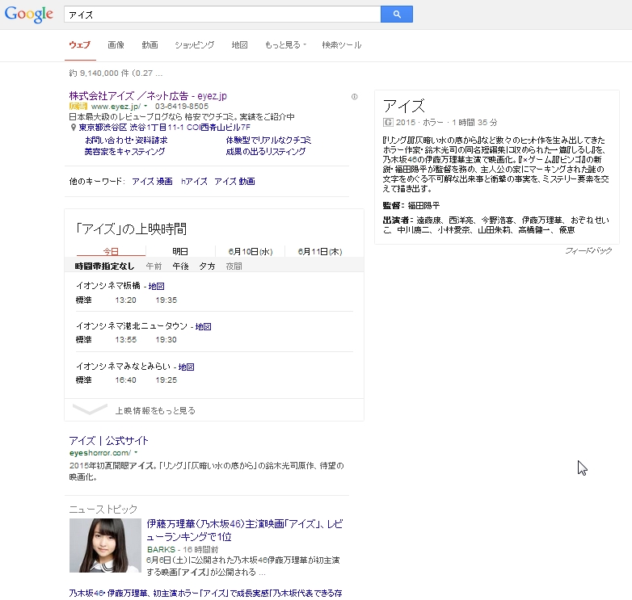Click the G rating icon in movie panel

coord(388,123)
